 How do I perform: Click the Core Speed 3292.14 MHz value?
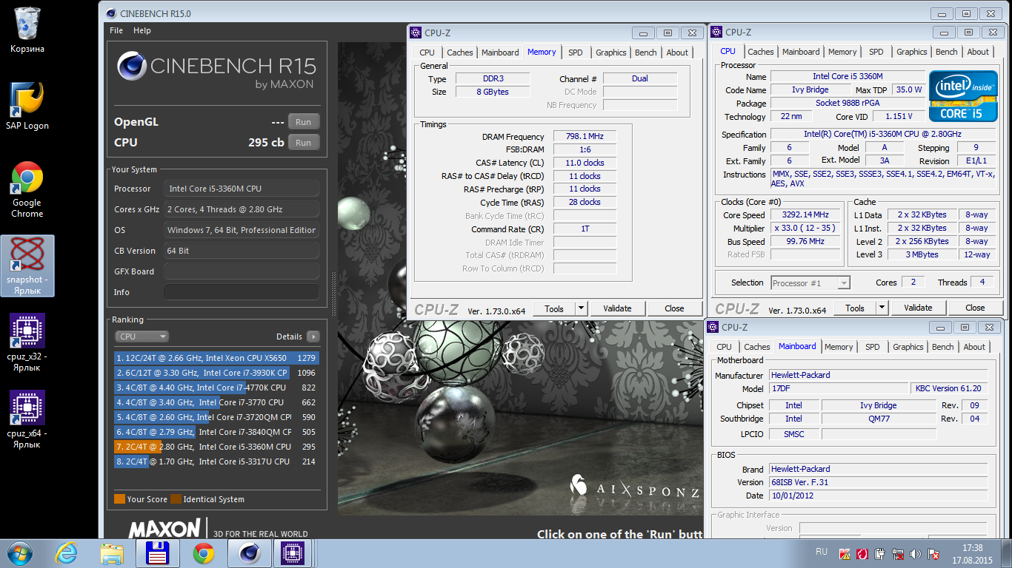point(807,215)
